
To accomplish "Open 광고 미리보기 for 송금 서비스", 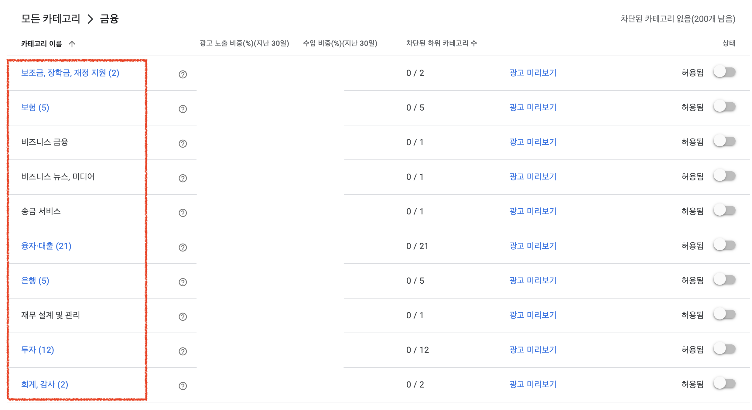I will coord(533,211).
